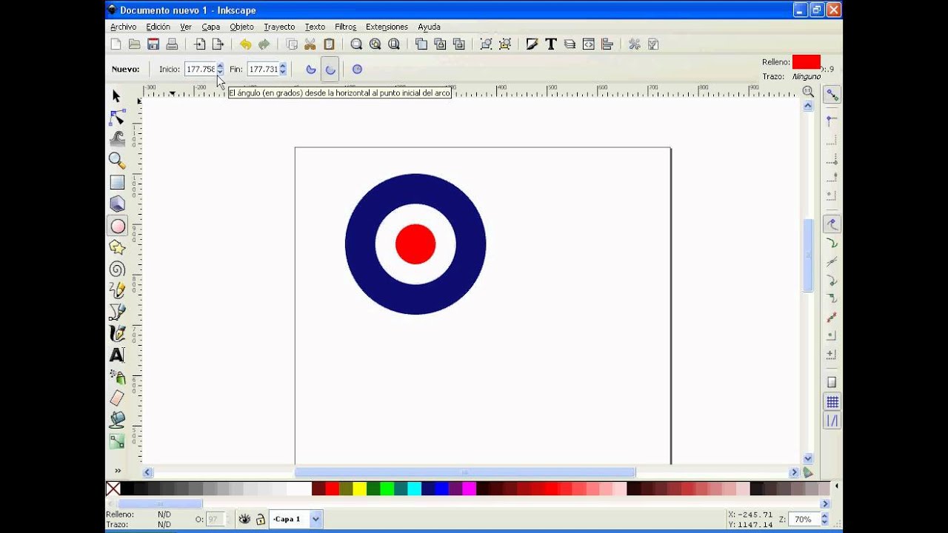Viewport: 948px width, 533px height.
Task: Toggle snap to page border button
Action: (832, 383)
